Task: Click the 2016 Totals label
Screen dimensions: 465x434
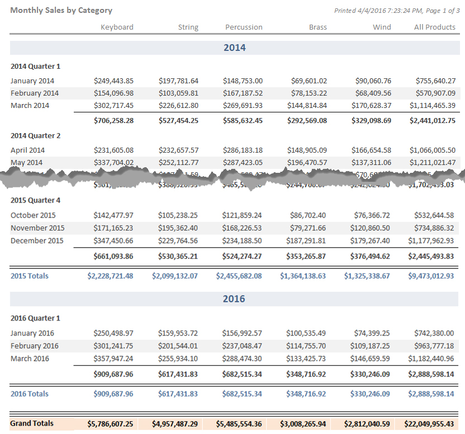Action: (30, 394)
